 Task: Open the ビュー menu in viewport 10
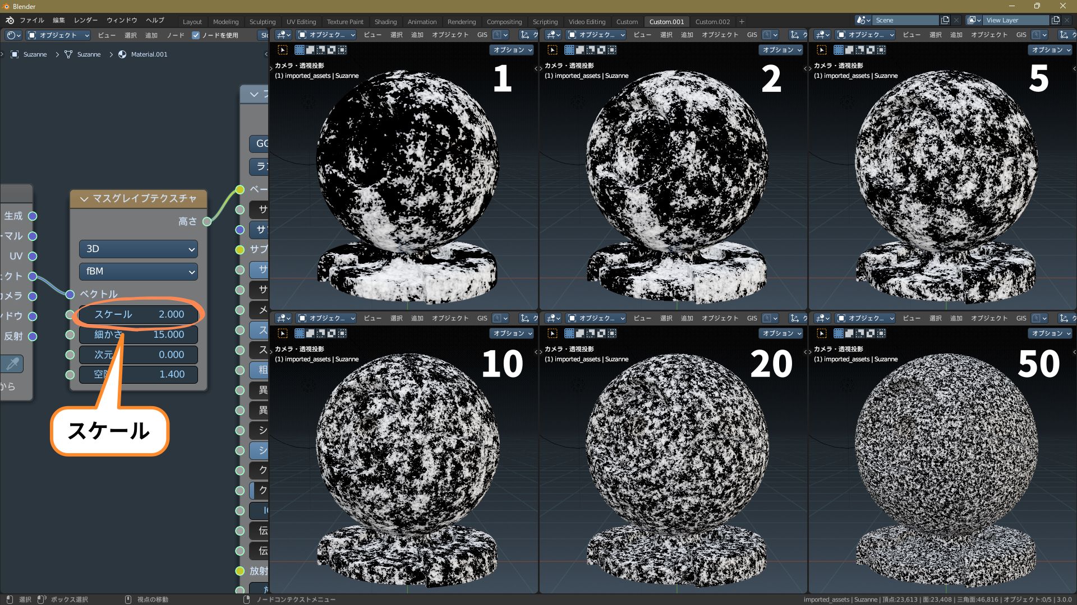[372, 318]
